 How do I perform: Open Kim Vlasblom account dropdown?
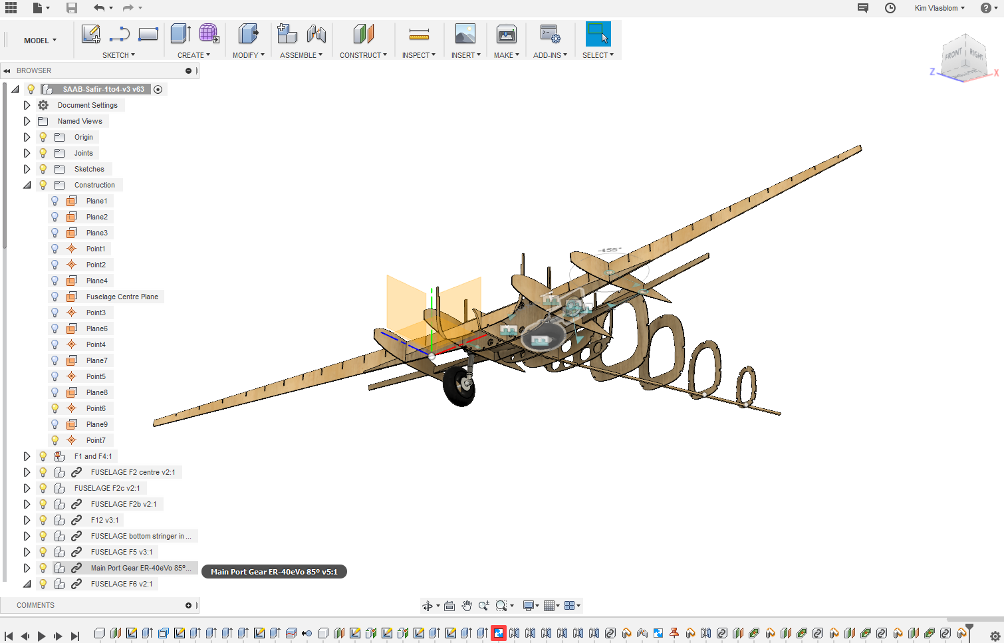[x=940, y=8]
